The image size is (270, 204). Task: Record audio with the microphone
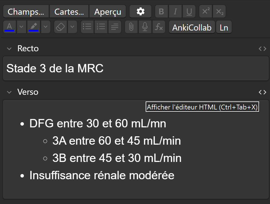tap(145, 27)
